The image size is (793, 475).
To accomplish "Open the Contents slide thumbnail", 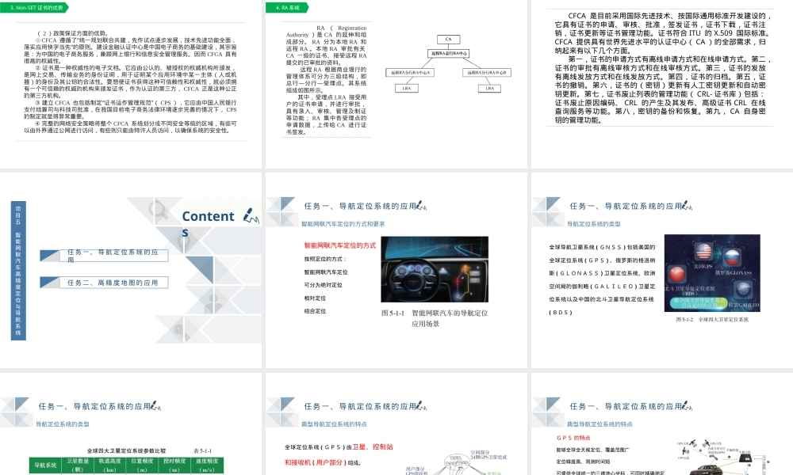I will (x=131, y=271).
